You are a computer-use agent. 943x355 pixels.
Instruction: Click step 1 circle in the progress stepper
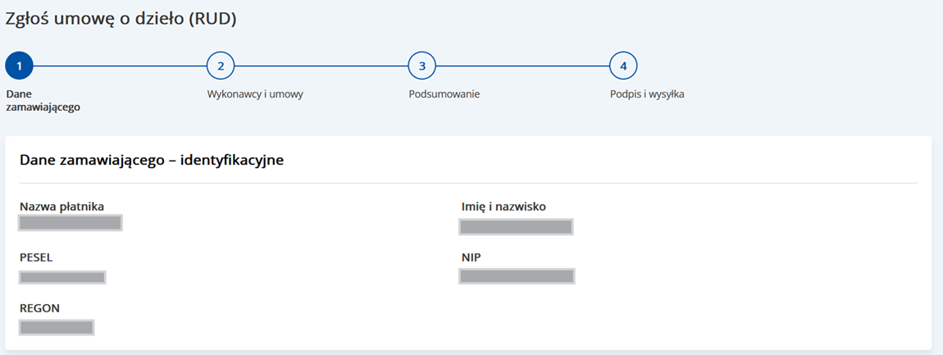[19, 66]
